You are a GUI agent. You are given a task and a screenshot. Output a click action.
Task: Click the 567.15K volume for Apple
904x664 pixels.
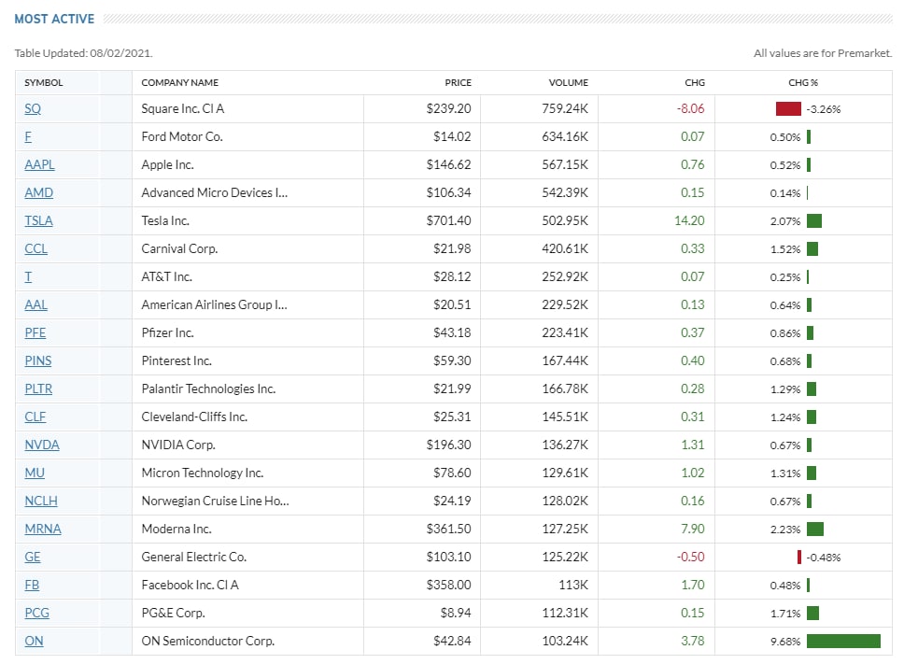point(565,164)
